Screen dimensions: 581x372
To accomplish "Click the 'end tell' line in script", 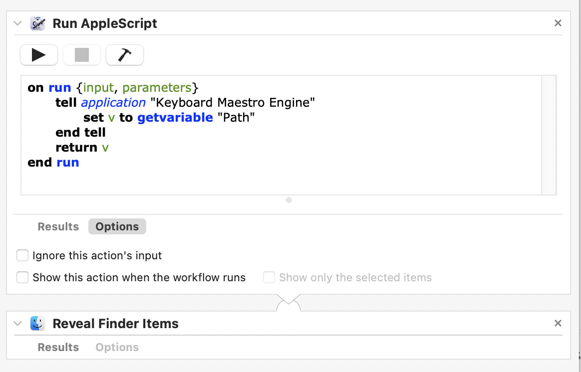I will pyautogui.click(x=80, y=133).
